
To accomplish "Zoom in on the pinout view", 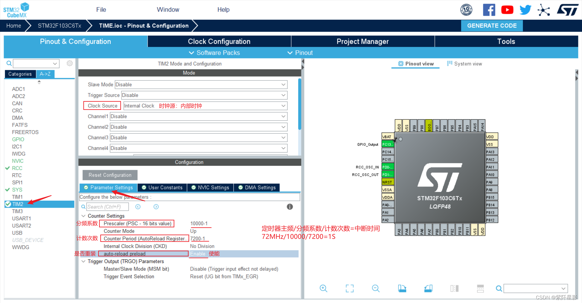I will [323, 288].
